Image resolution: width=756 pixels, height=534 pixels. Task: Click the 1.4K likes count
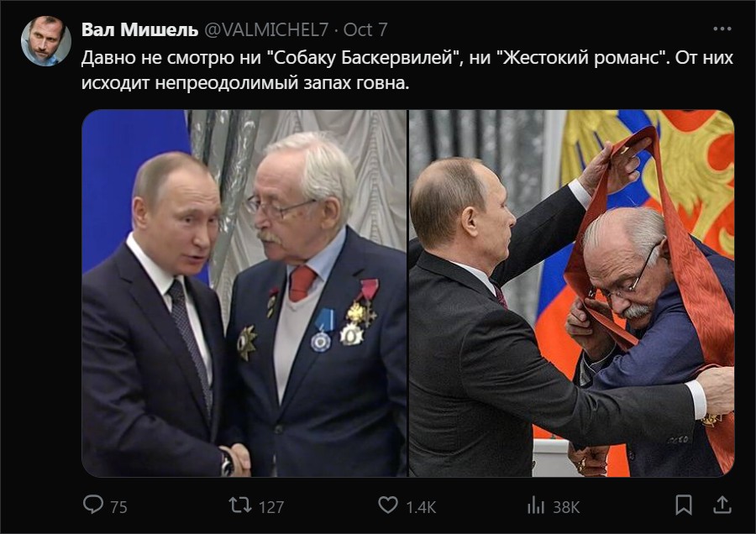click(421, 507)
